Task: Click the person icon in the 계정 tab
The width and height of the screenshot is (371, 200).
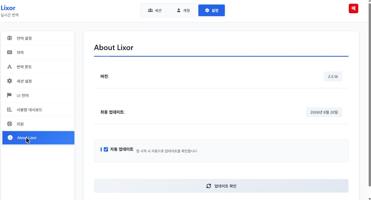Action: (x=179, y=10)
